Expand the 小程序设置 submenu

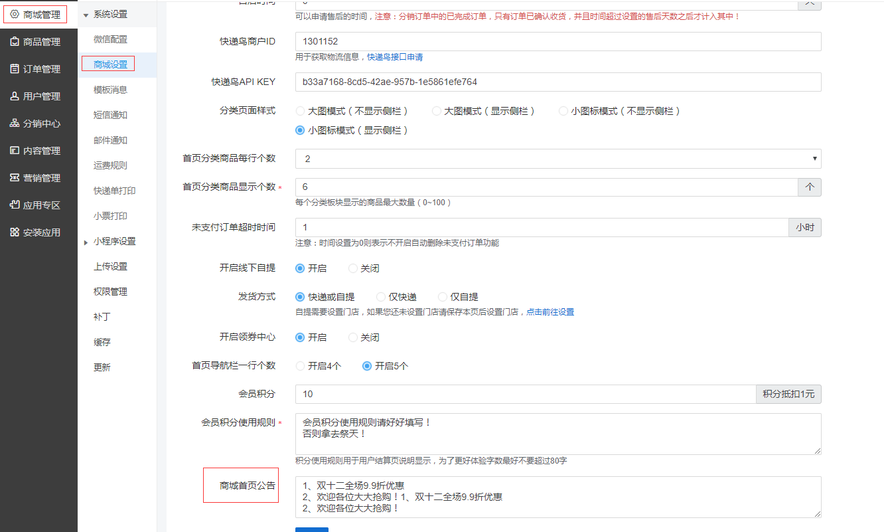pyautogui.click(x=86, y=242)
